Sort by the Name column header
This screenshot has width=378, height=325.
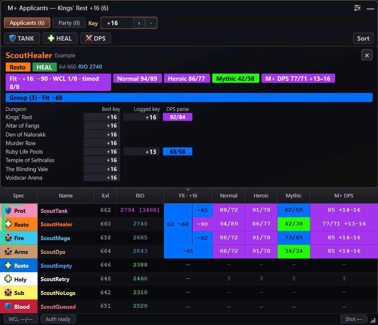66,196
